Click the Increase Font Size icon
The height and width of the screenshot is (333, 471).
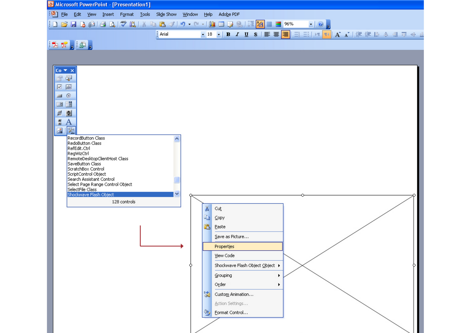[x=338, y=34]
